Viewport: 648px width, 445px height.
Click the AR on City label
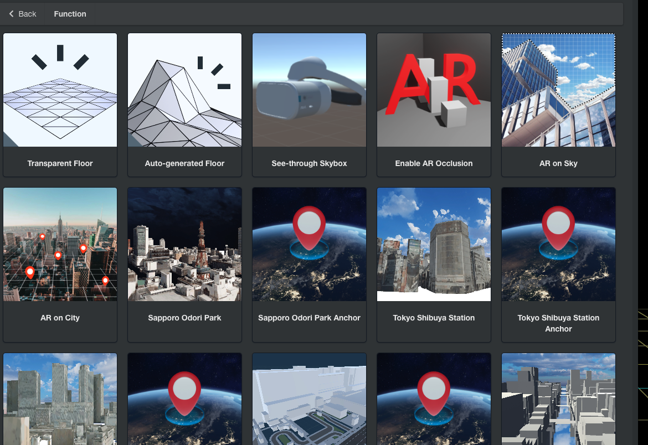(x=60, y=318)
